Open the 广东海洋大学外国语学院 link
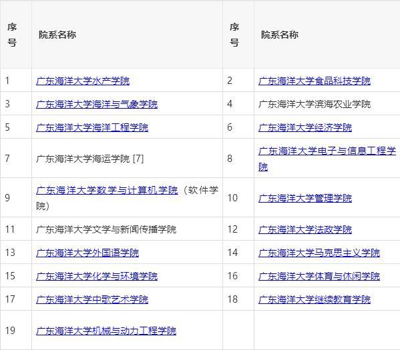The height and width of the screenshot is (350, 400). (87, 253)
